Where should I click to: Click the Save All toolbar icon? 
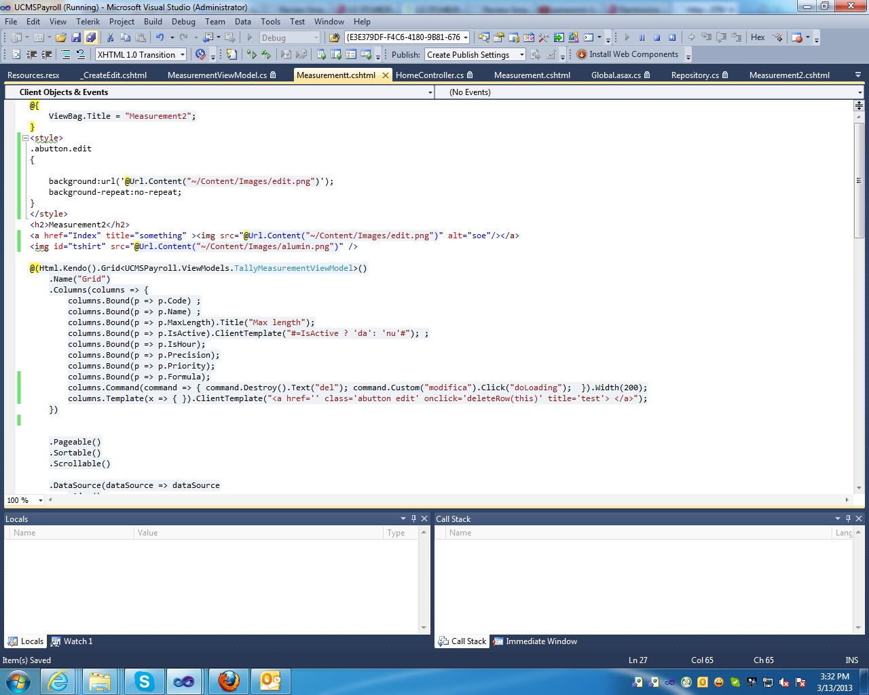91,38
